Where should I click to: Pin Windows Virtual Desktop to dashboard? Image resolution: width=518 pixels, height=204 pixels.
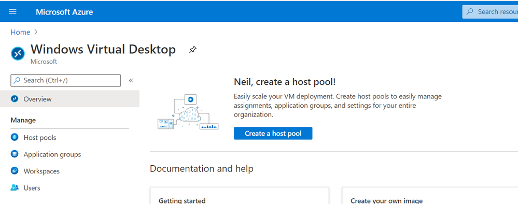tap(192, 50)
